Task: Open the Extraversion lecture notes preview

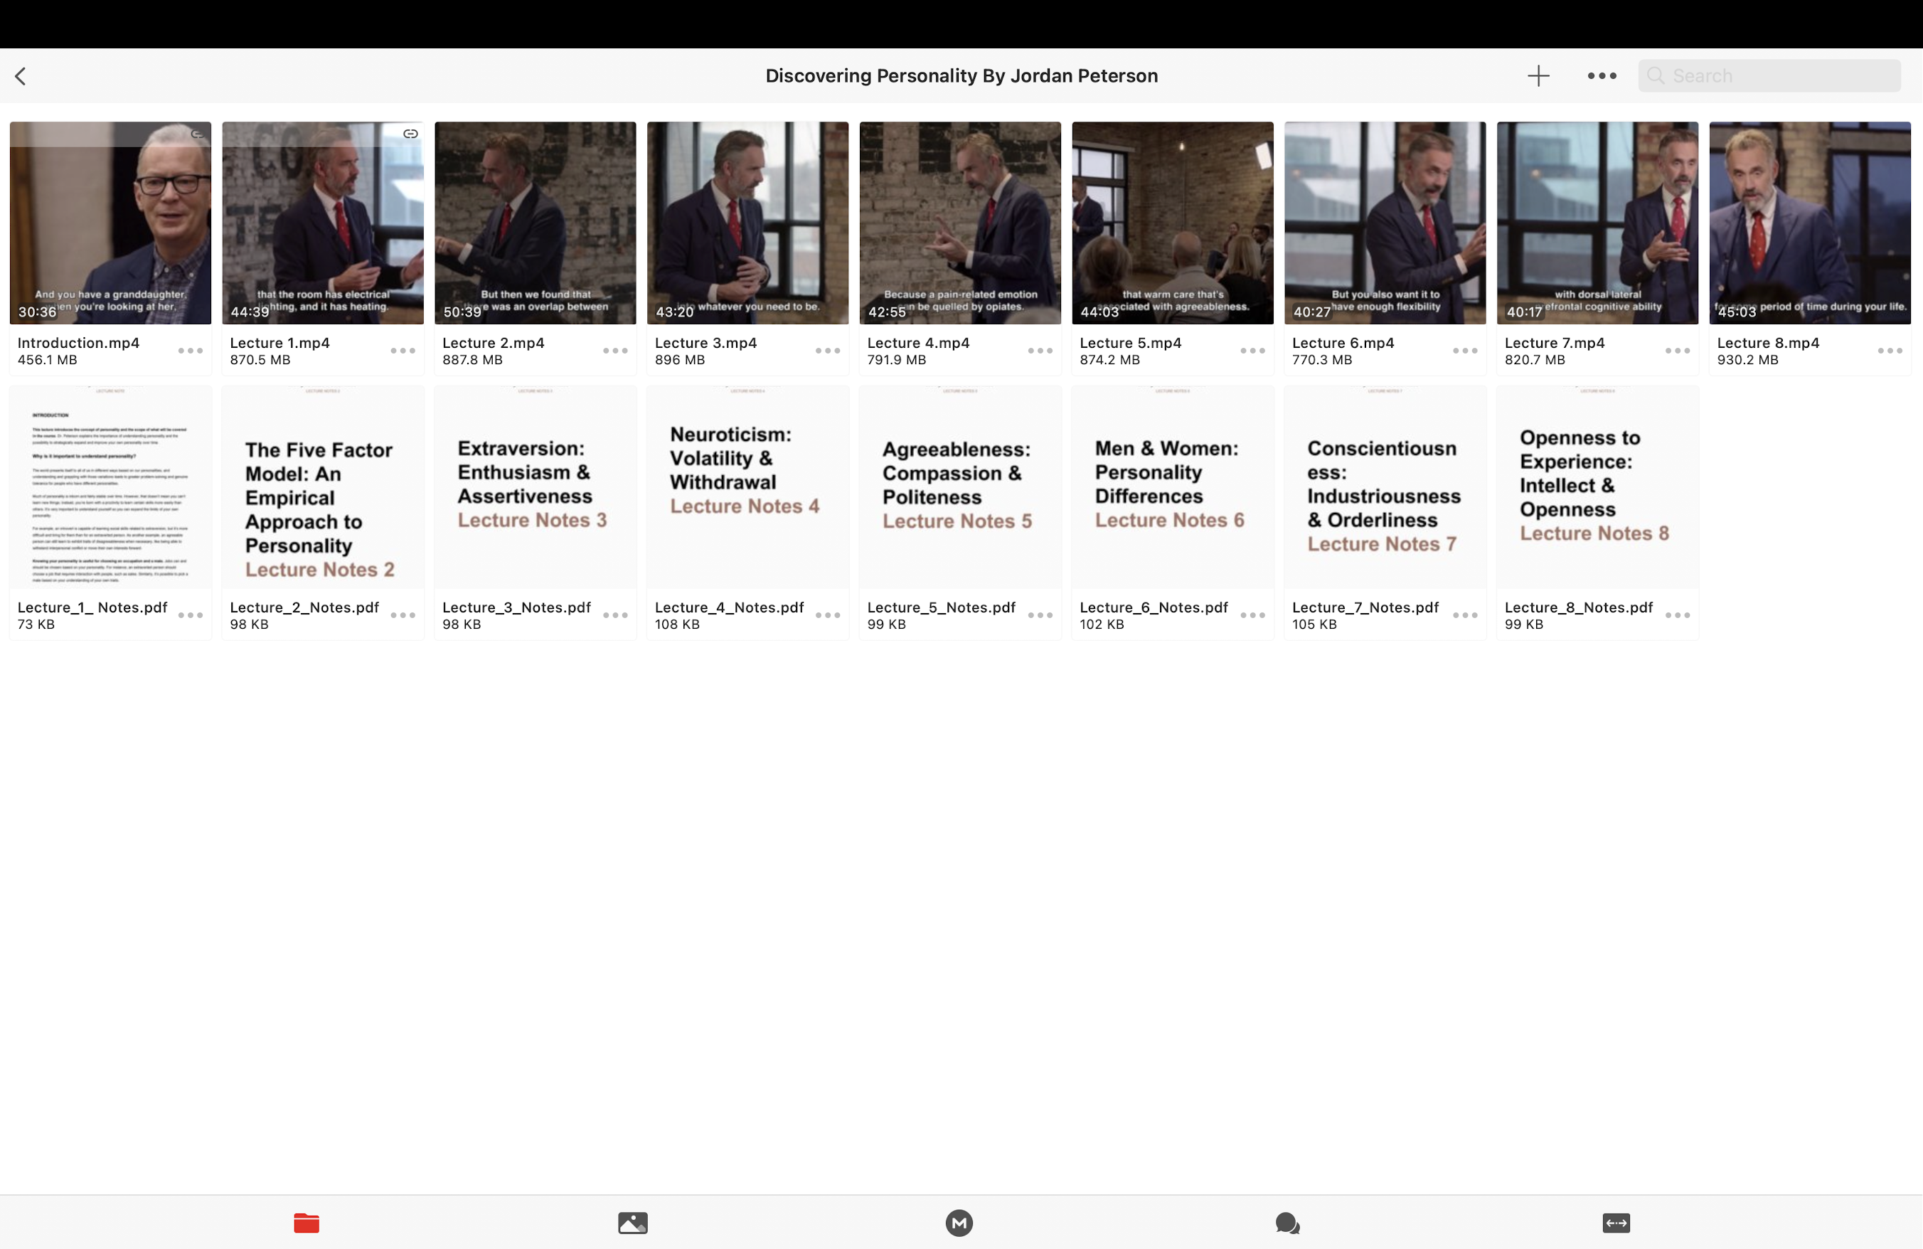Action: 536,487
